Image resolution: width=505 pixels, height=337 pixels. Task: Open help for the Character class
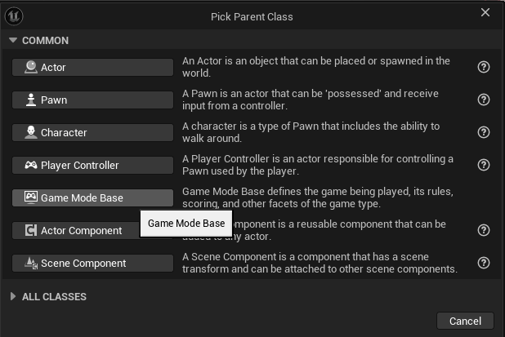pyautogui.click(x=484, y=132)
